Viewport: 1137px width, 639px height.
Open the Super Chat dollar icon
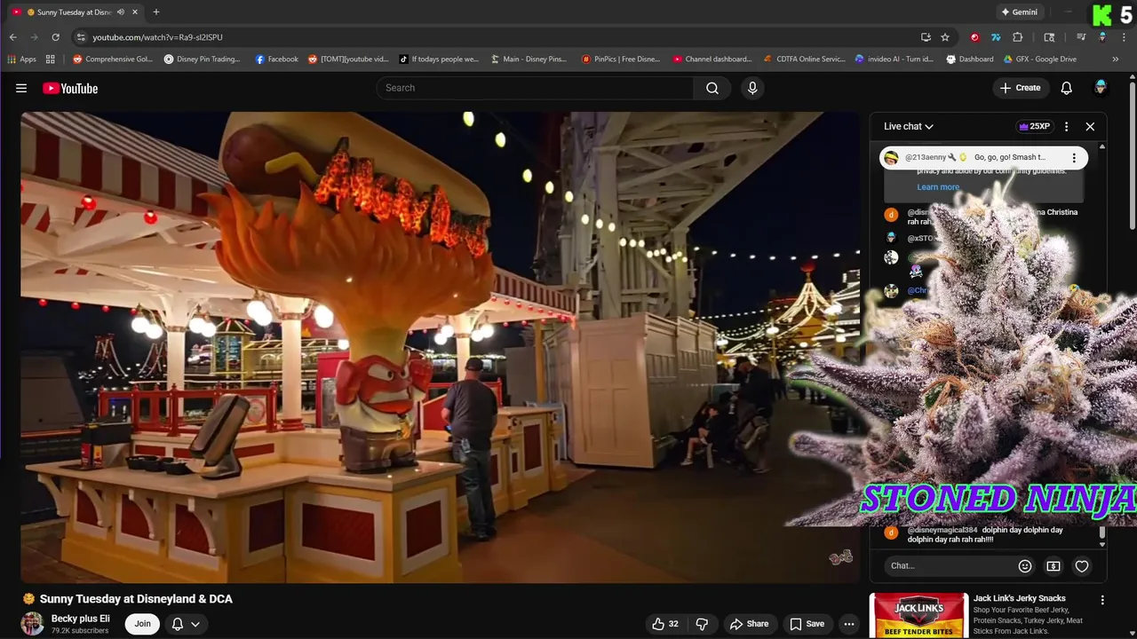[1054, 566]
